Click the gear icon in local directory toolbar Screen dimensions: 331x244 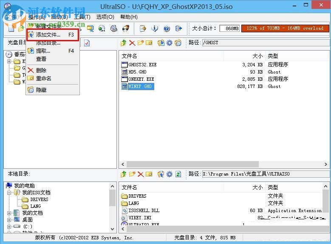point(169,174)
